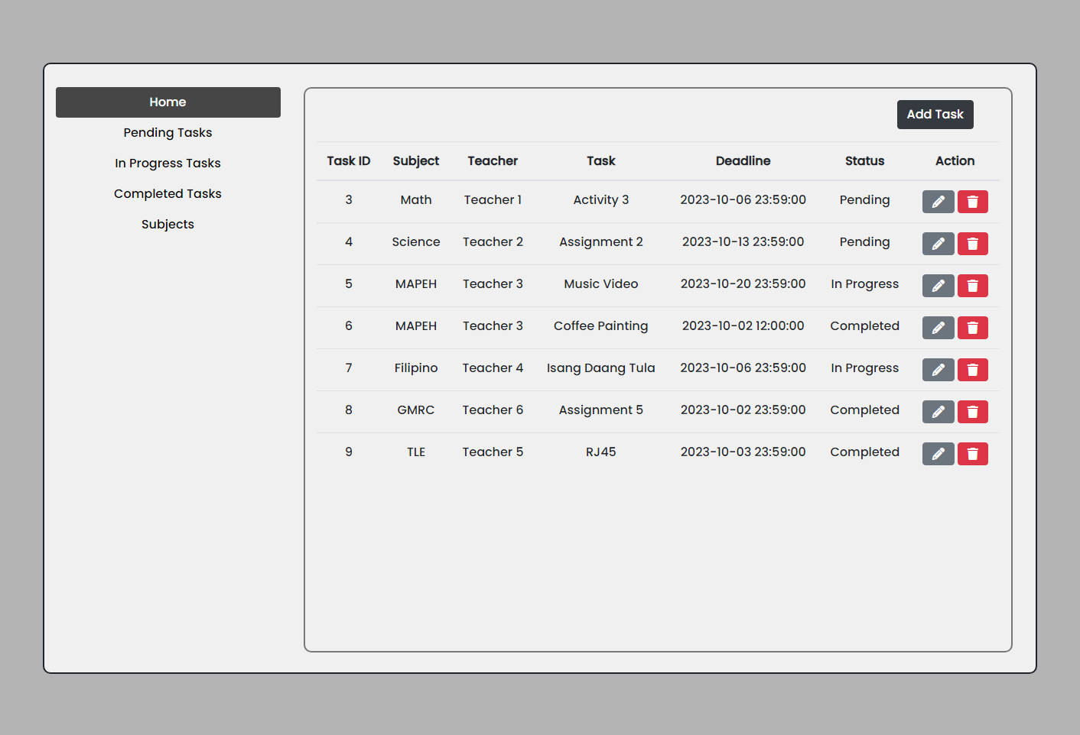Delete the Assignment 5 task
The image size is (1080, 735).
coord(972,412)
